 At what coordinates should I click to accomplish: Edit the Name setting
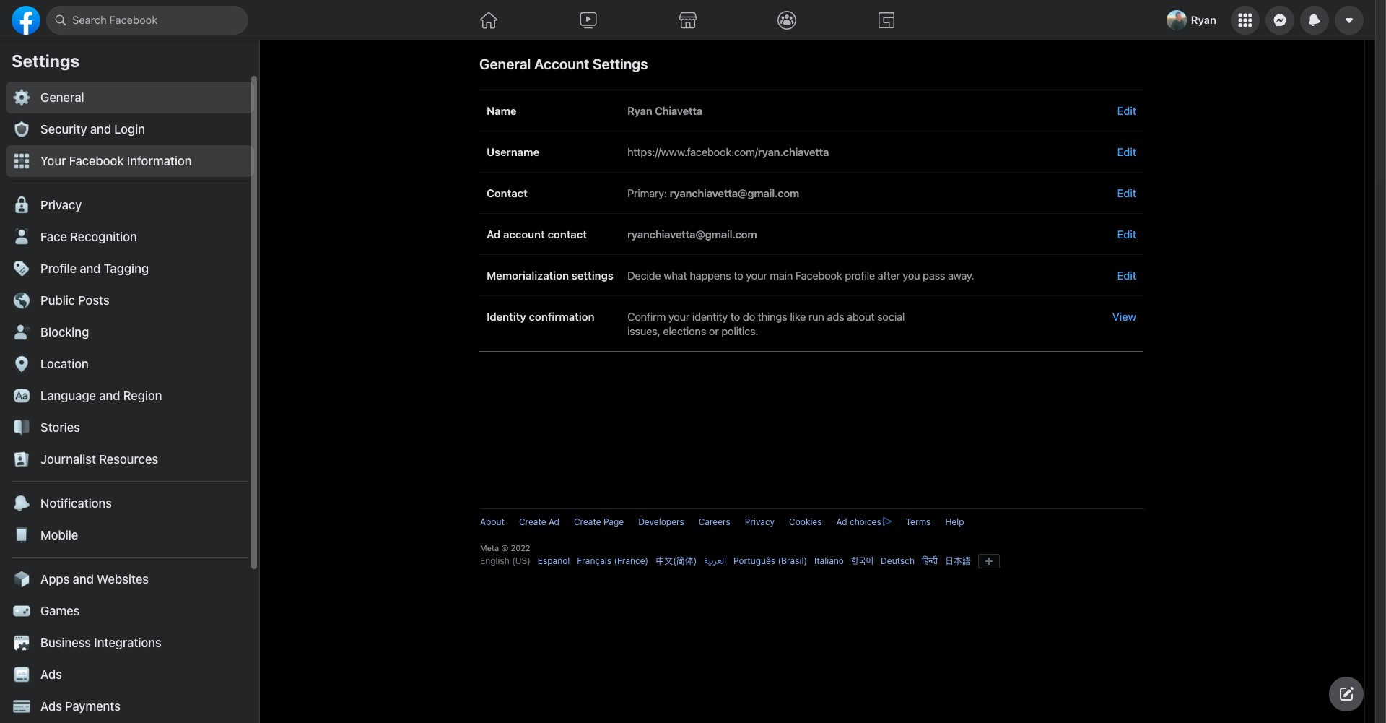pos(1126,111)
